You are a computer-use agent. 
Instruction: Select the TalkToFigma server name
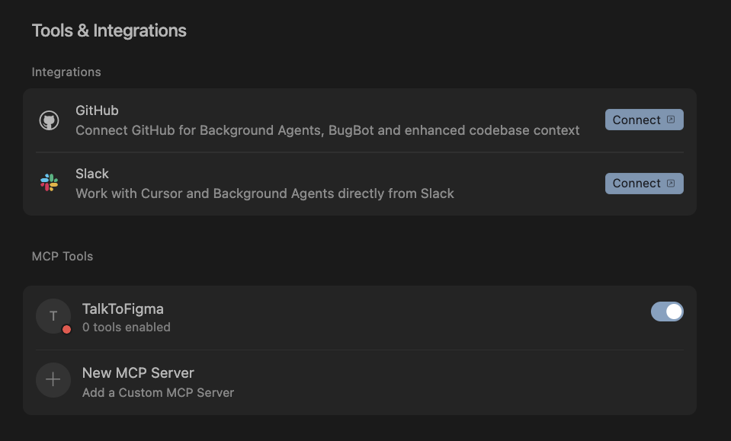(x=123, y=308)
